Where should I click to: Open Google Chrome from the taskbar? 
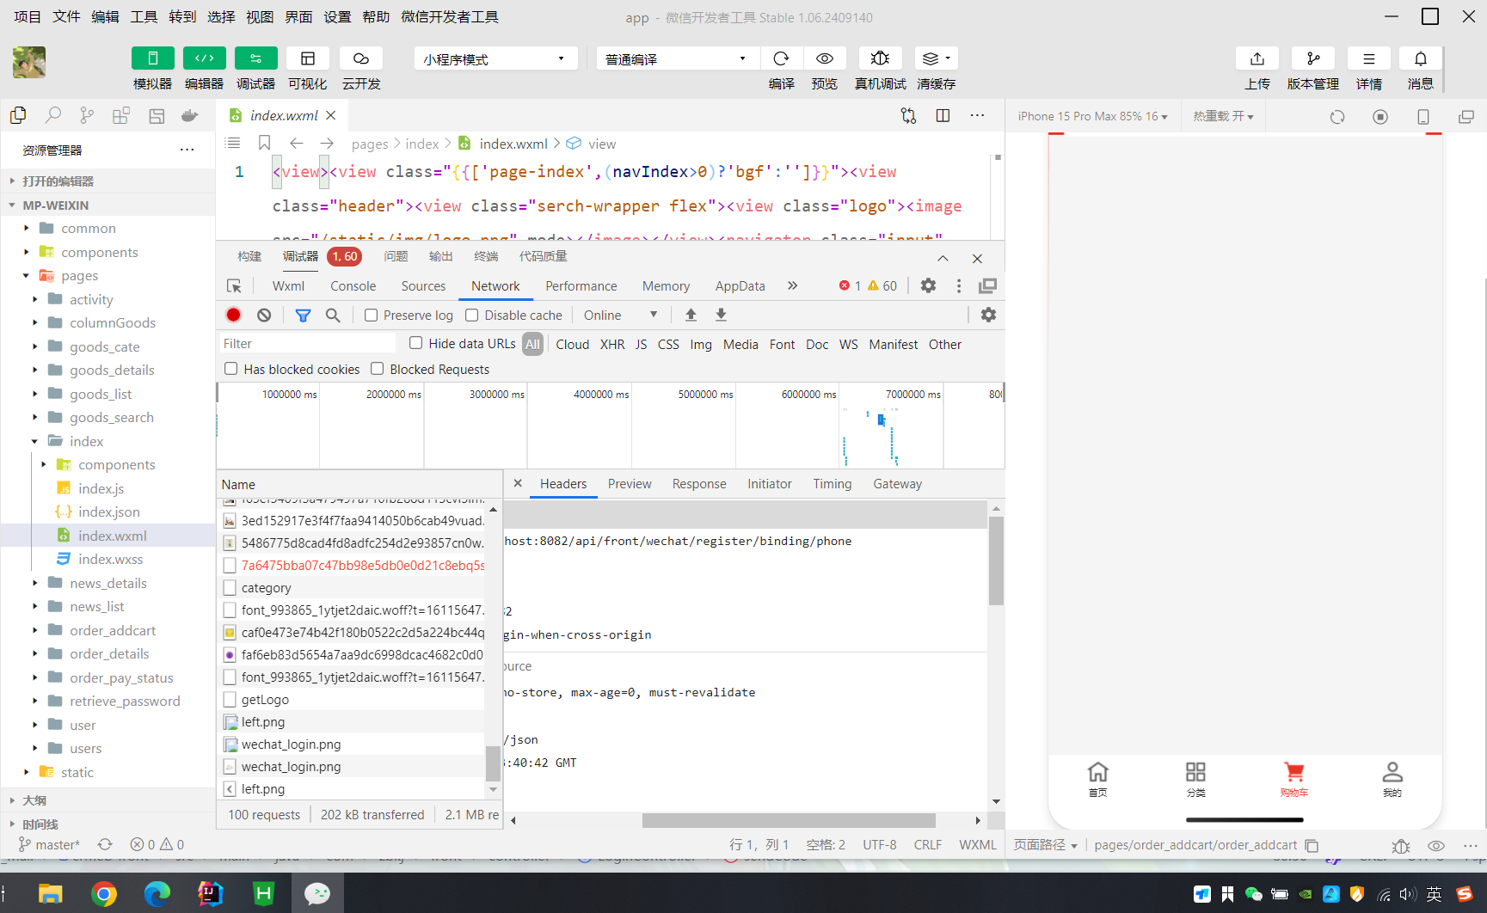[103, 894]
